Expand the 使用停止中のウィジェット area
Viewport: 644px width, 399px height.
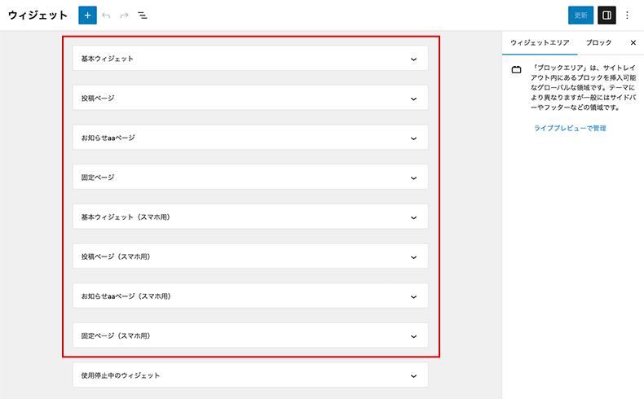coord(413,375)
